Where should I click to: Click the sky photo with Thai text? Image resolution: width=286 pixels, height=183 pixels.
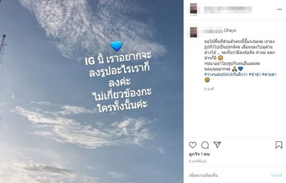click(92, 92)
